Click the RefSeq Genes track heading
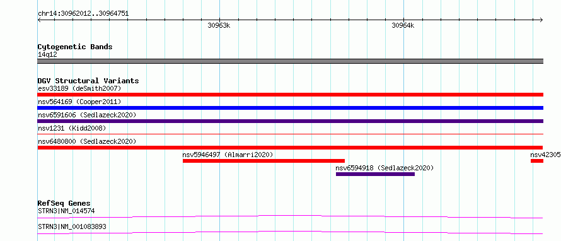The image size is (561, 241). (64, 203)
